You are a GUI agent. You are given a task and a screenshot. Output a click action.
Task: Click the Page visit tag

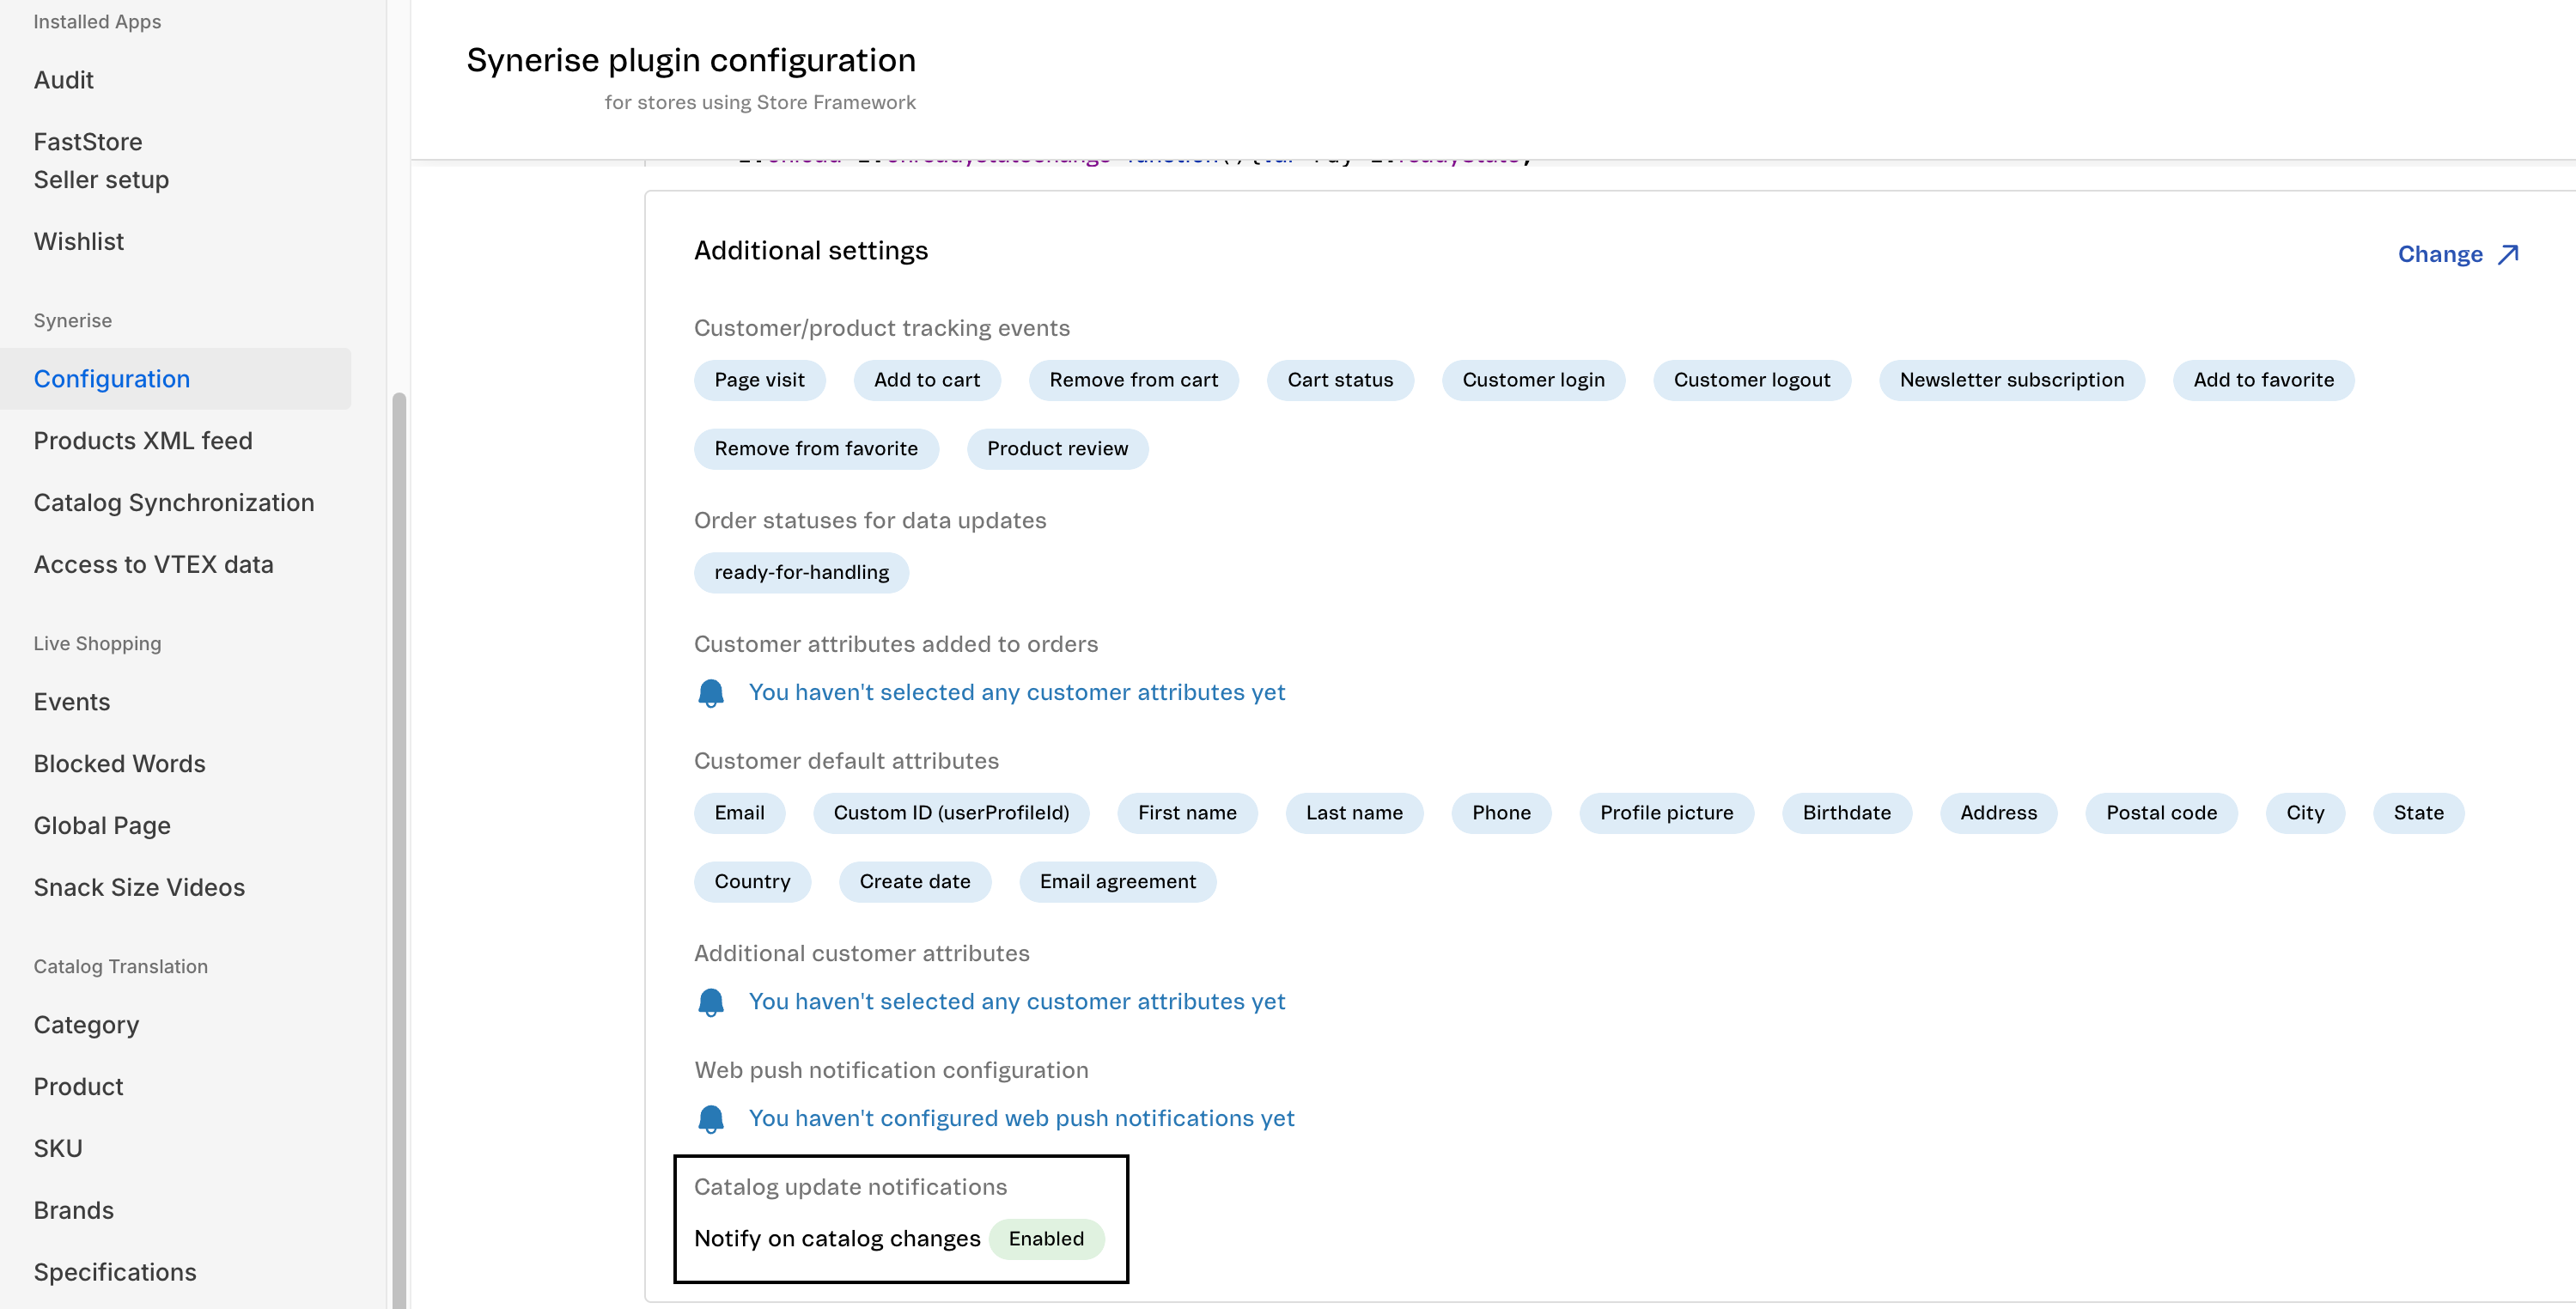pyautogui.click(x=760, y=380)
